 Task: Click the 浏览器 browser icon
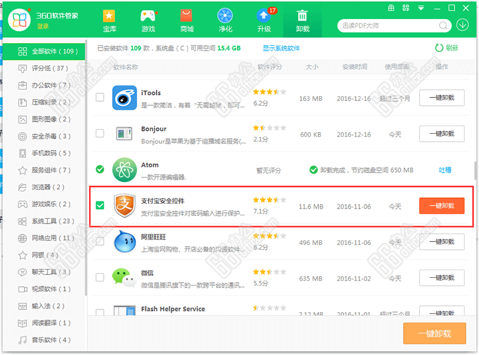tap(22, 187)
